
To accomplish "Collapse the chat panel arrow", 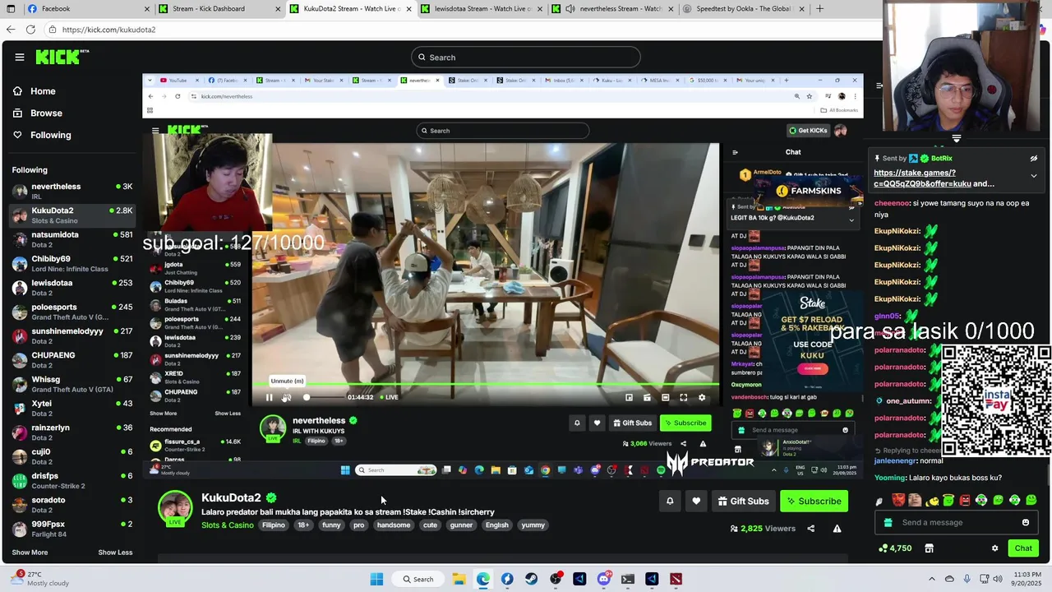I will [x=879, y=86].
